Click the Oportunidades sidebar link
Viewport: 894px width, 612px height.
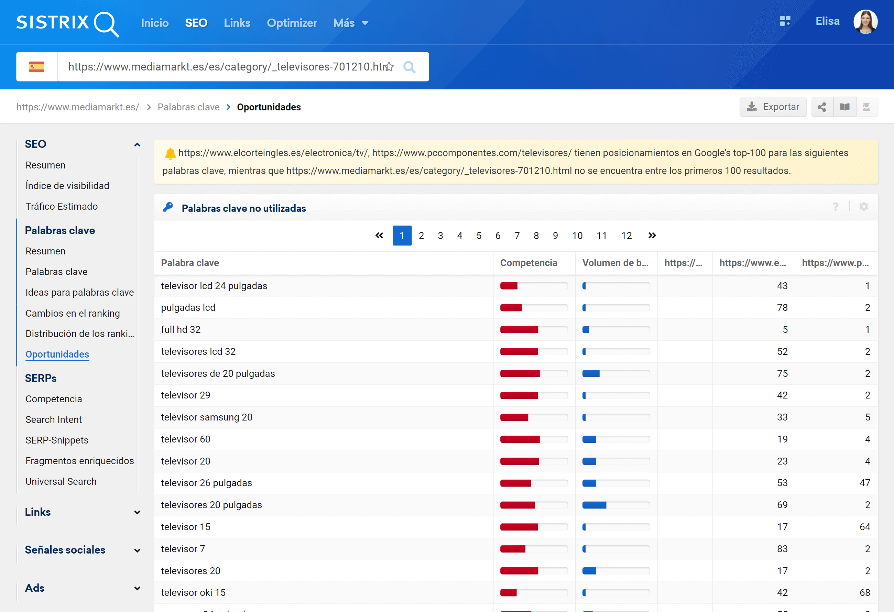tap(58, 354)
